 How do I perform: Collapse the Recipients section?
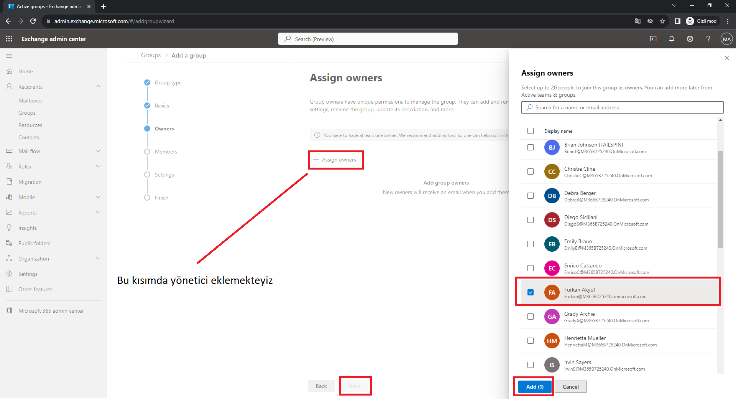[x=98, y=87]
